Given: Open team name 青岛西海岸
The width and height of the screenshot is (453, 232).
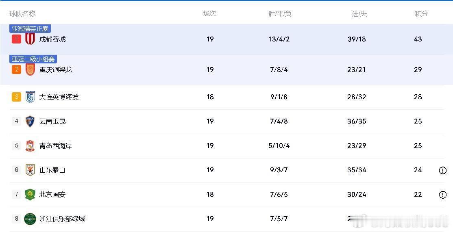Looking at the screenshot, I should pos(56,146).
